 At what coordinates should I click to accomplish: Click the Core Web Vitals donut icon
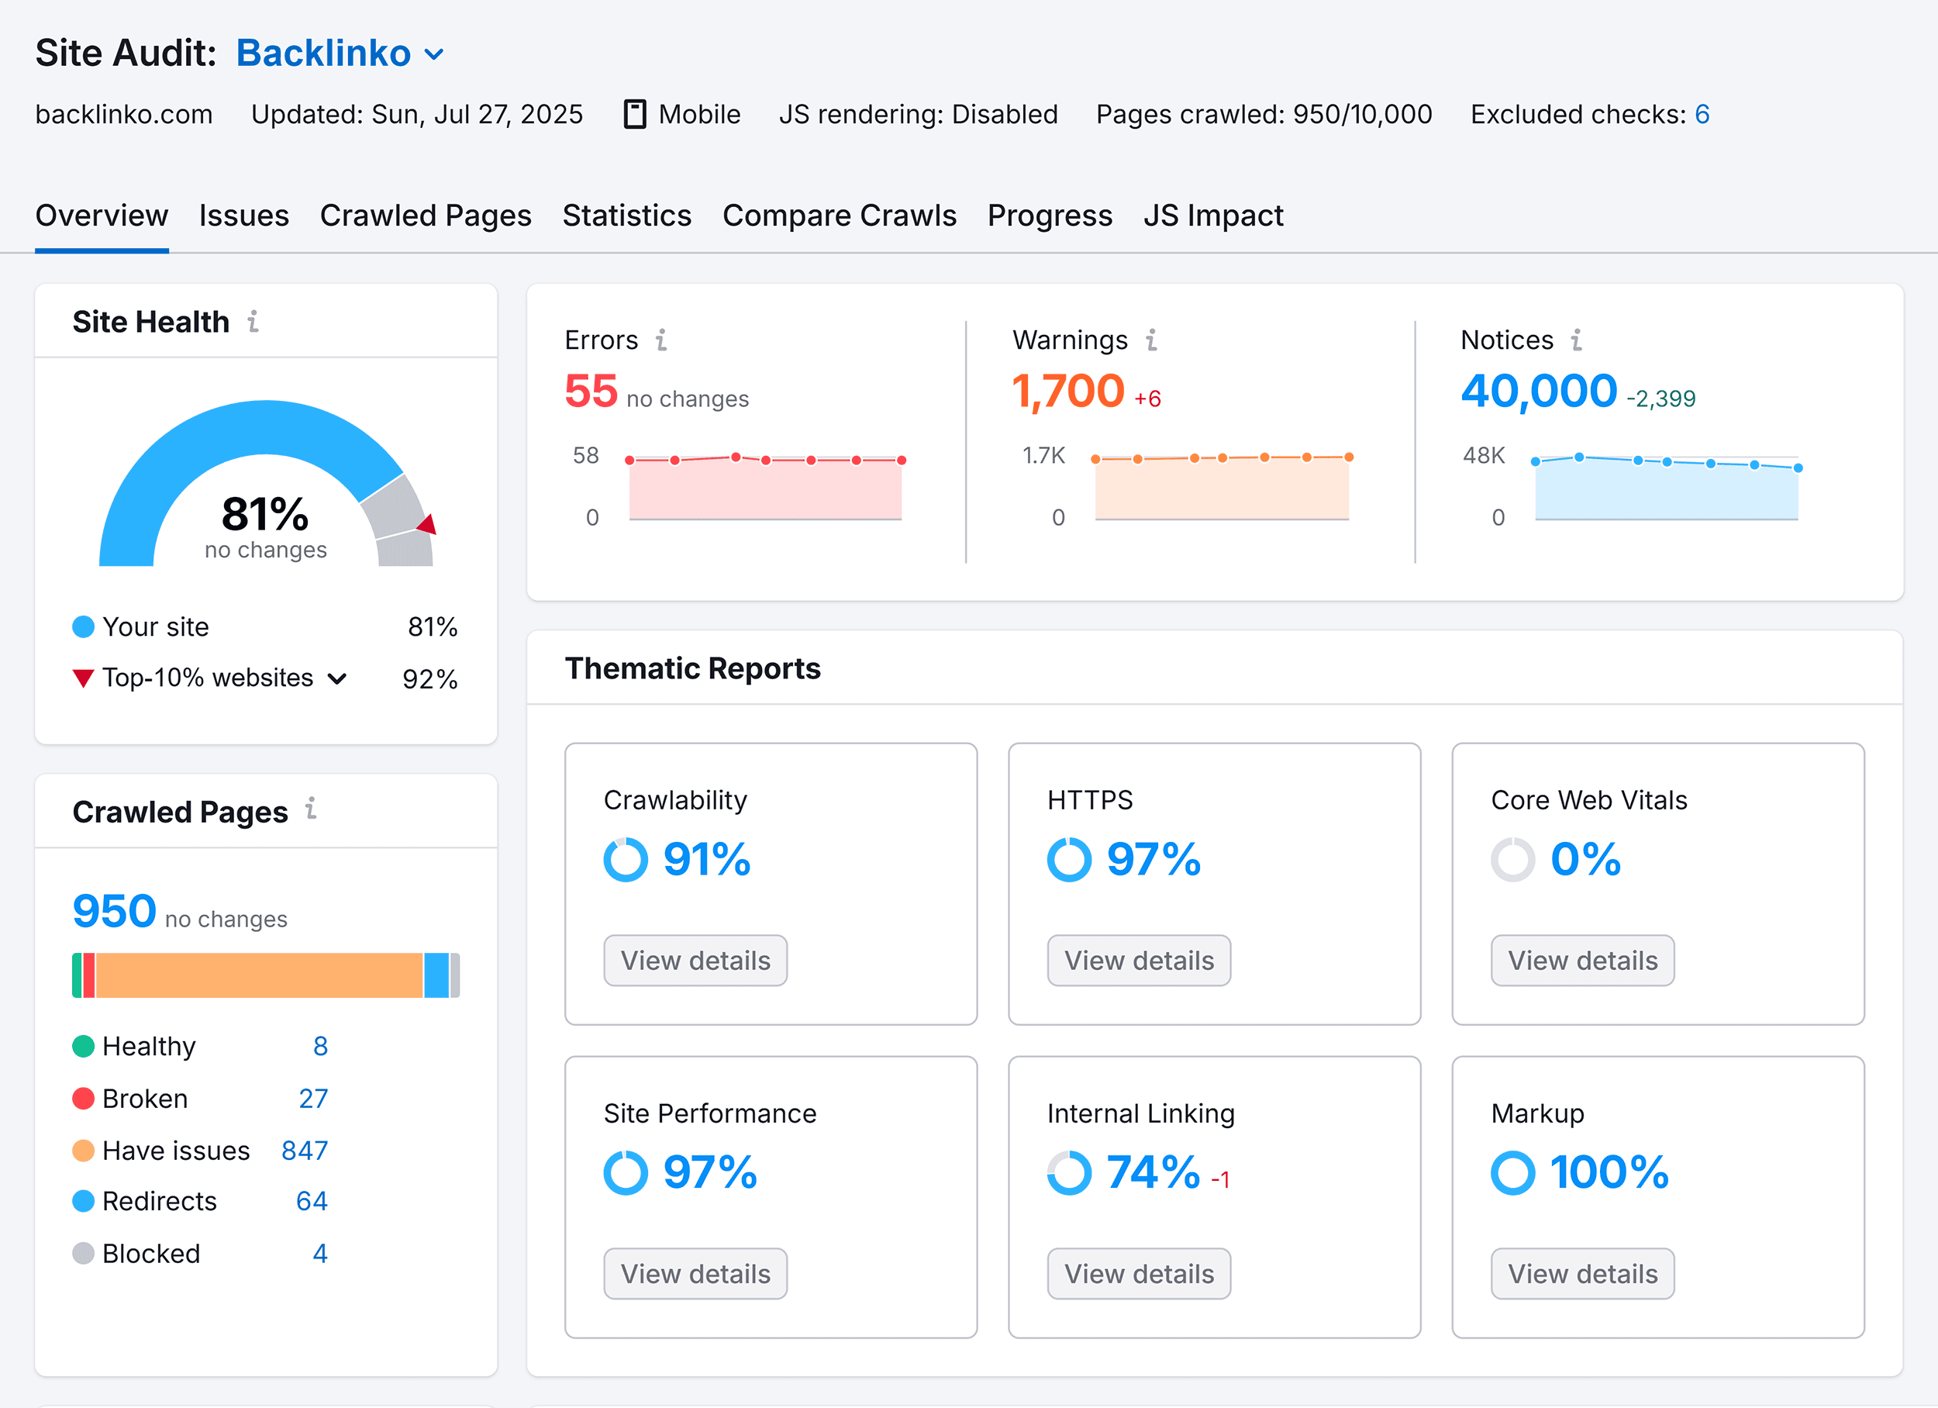coord(1512,859)
